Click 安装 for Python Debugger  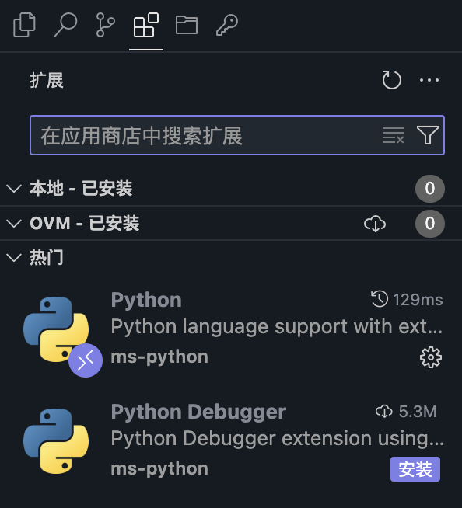(x=415, y=469)
